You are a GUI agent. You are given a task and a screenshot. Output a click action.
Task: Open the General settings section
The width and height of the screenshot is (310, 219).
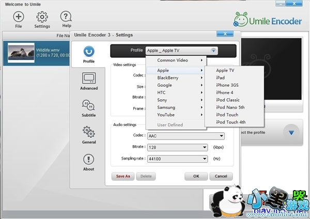coord(89,133)
